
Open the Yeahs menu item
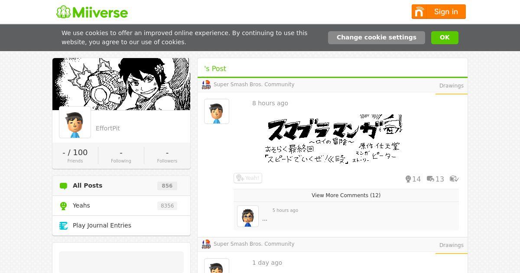(x=121, y=205)
